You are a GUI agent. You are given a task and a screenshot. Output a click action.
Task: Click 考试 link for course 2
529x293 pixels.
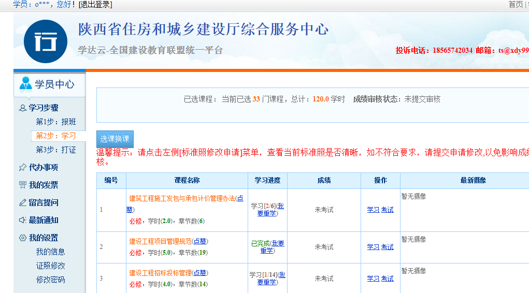coord(387,247)
